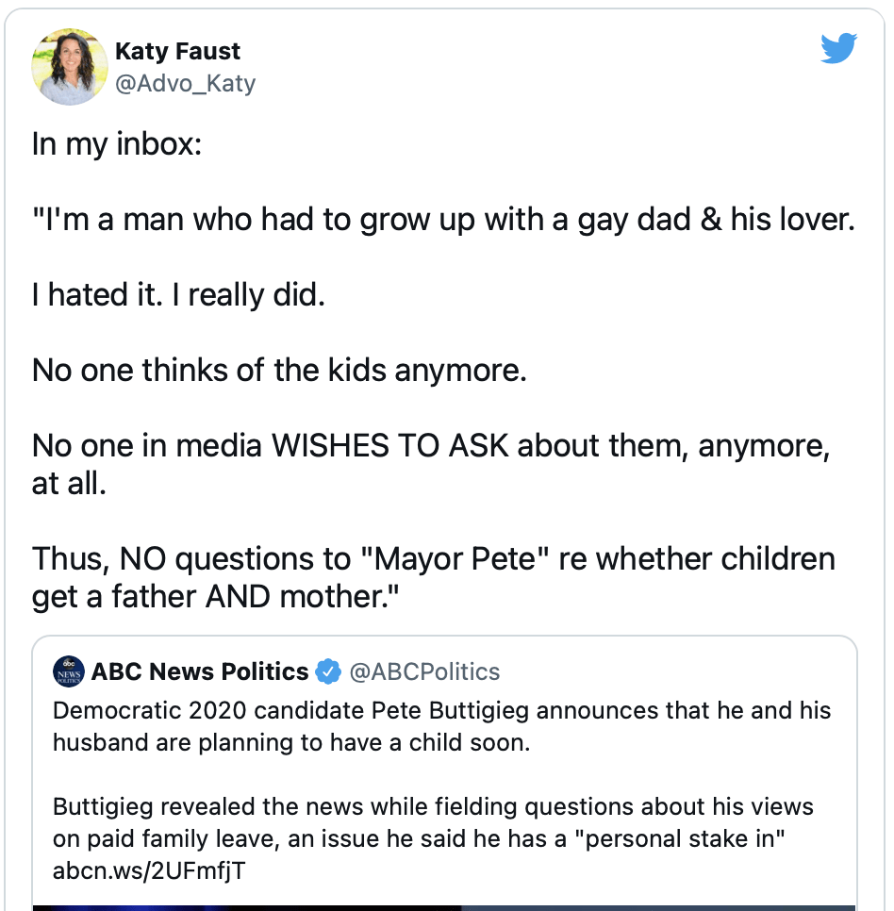Click the "Democratic 2020 candidate Pete Buttigieg" line

tap(441, 710)
